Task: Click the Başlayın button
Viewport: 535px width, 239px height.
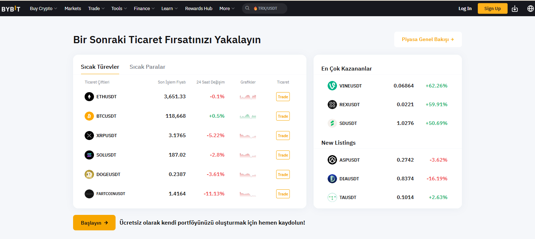Action: (94, 223)
